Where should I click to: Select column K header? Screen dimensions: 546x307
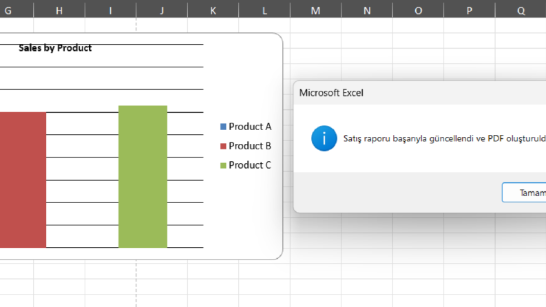pyautogui.click(x=213, y=9)
